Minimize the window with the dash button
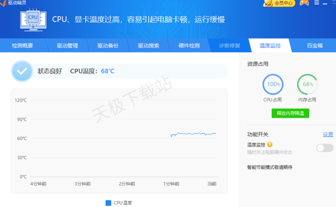 [x=325, y=4]
